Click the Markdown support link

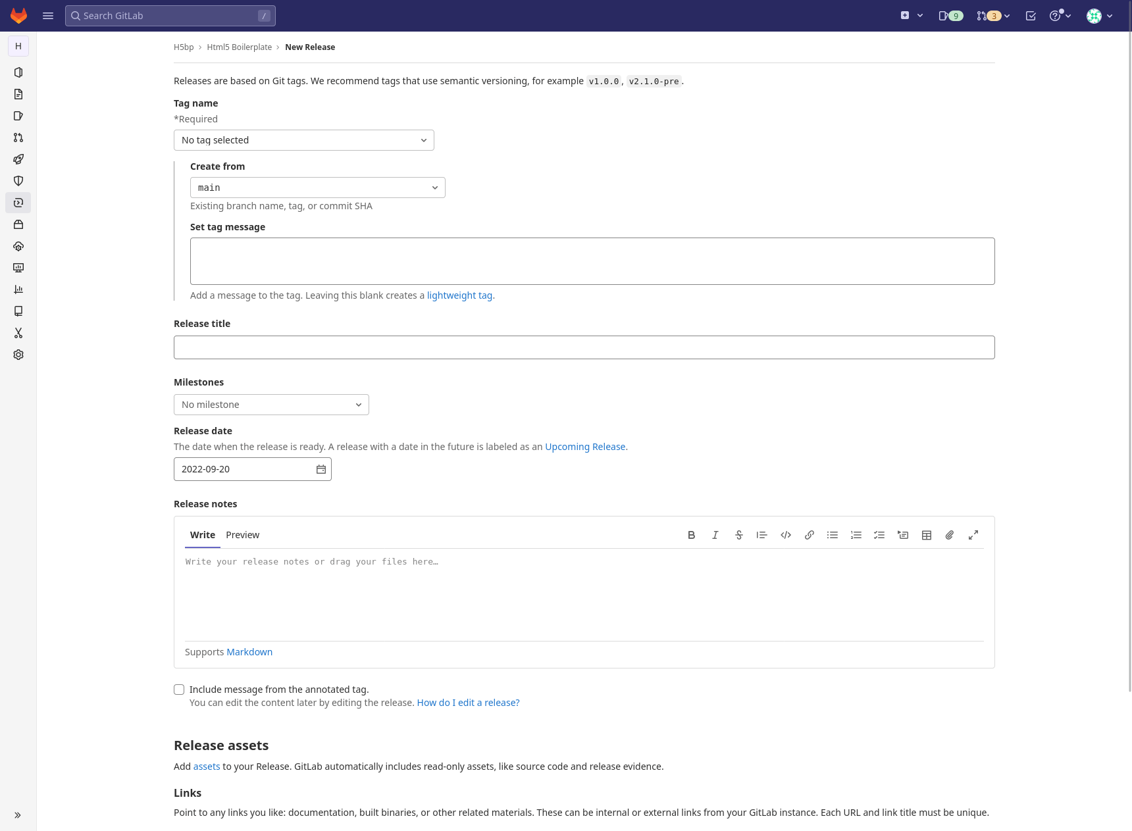(x=249, y=651)
